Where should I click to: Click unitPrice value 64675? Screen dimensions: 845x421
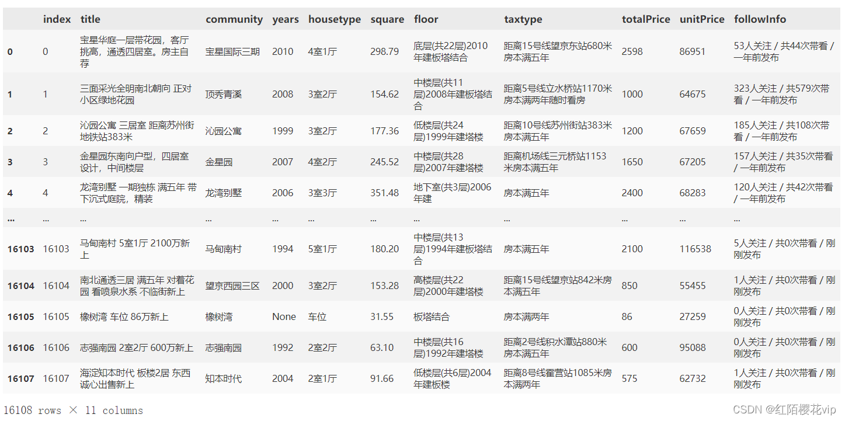click(x=693, y=94)
